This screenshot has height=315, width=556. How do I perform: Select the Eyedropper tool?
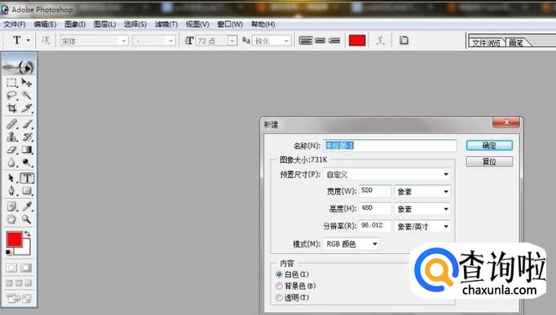[x=27, y=207]
